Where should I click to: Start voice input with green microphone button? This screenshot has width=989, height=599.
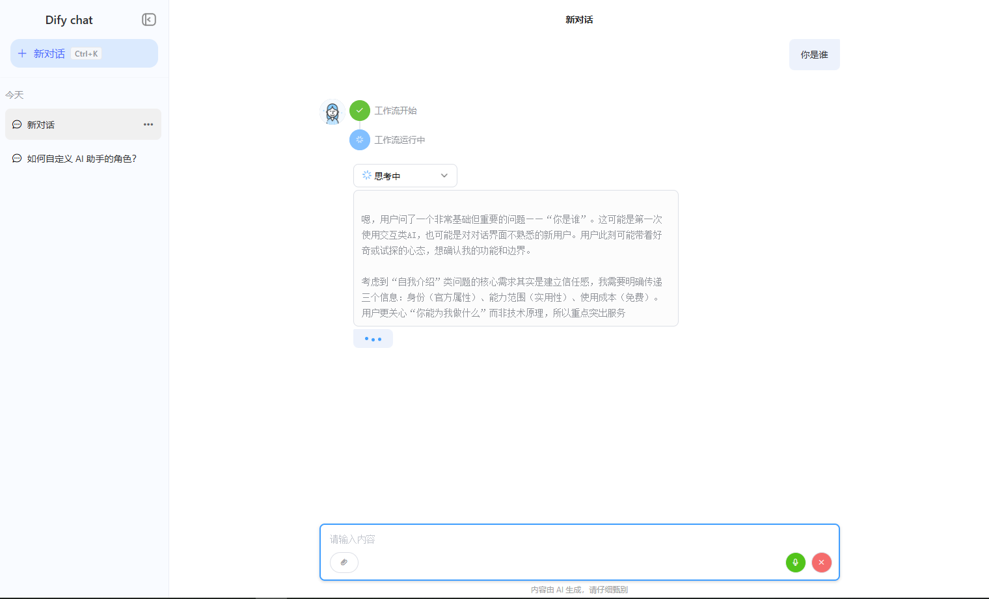pyautogui.click(x=796, y=563)
